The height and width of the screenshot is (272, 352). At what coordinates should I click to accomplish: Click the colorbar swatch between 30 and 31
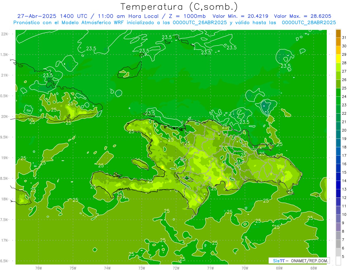coord(338,42)
